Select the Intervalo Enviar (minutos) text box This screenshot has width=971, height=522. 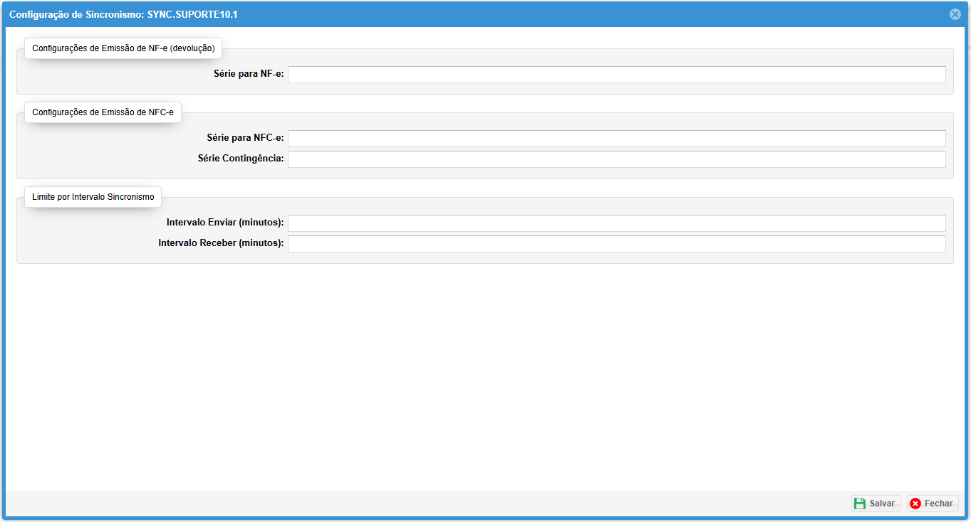tap(616, 223)
